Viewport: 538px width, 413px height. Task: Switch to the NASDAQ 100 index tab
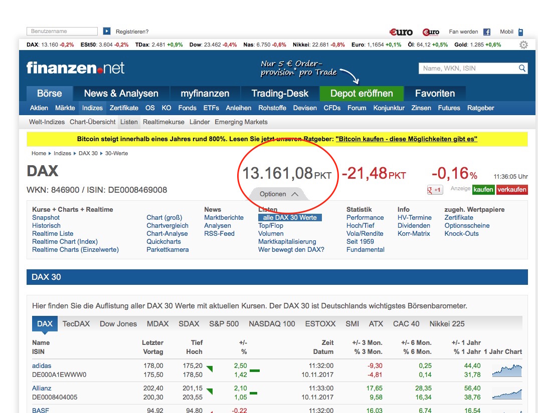[272, 323]
